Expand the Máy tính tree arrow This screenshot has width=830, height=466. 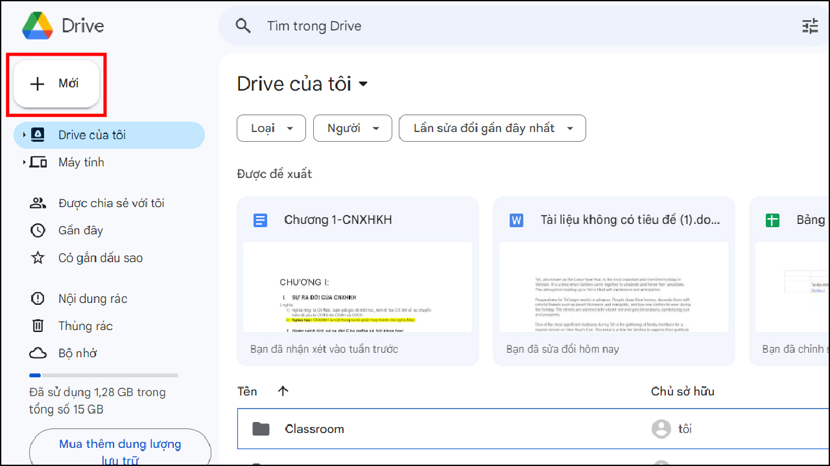(x=24, y=162)
